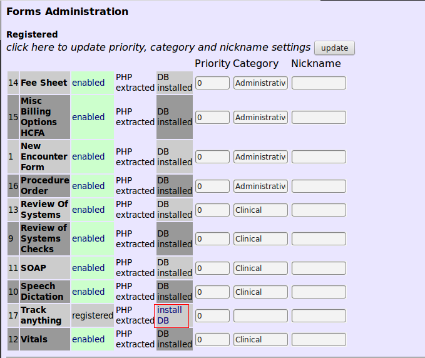Disable the Misc Billing Options HCFA form
The height and width of the screenshot is (358, 425).
click(x=88, y=117)
